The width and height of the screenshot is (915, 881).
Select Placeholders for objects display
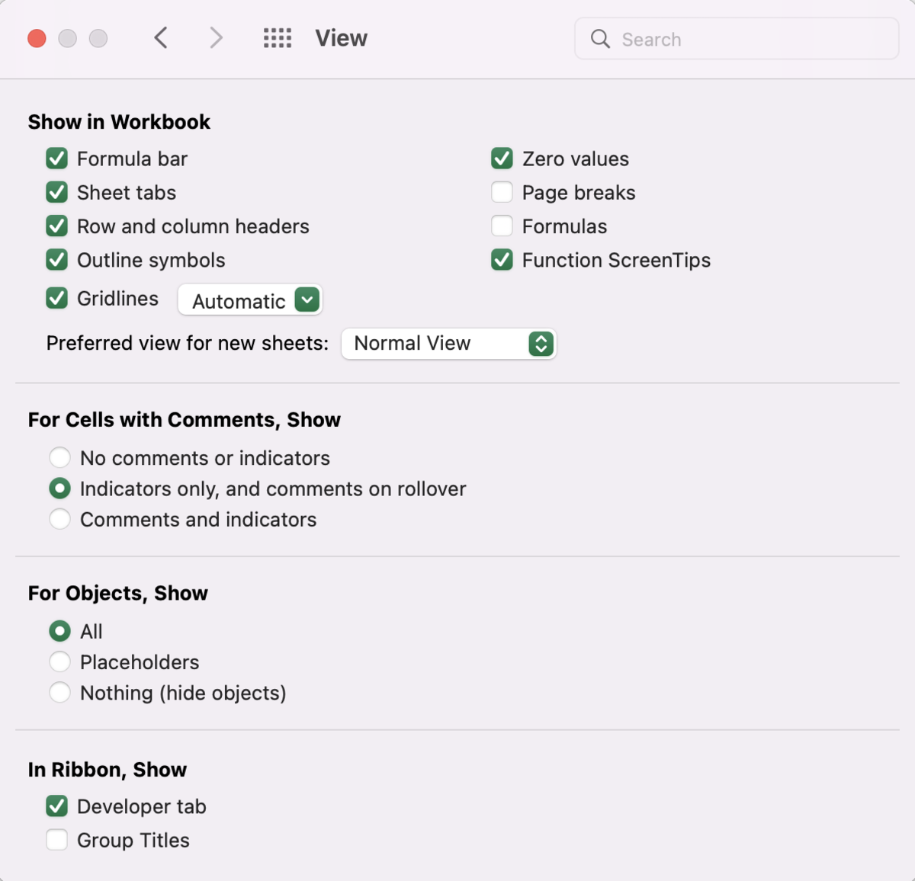click(60, 662)
